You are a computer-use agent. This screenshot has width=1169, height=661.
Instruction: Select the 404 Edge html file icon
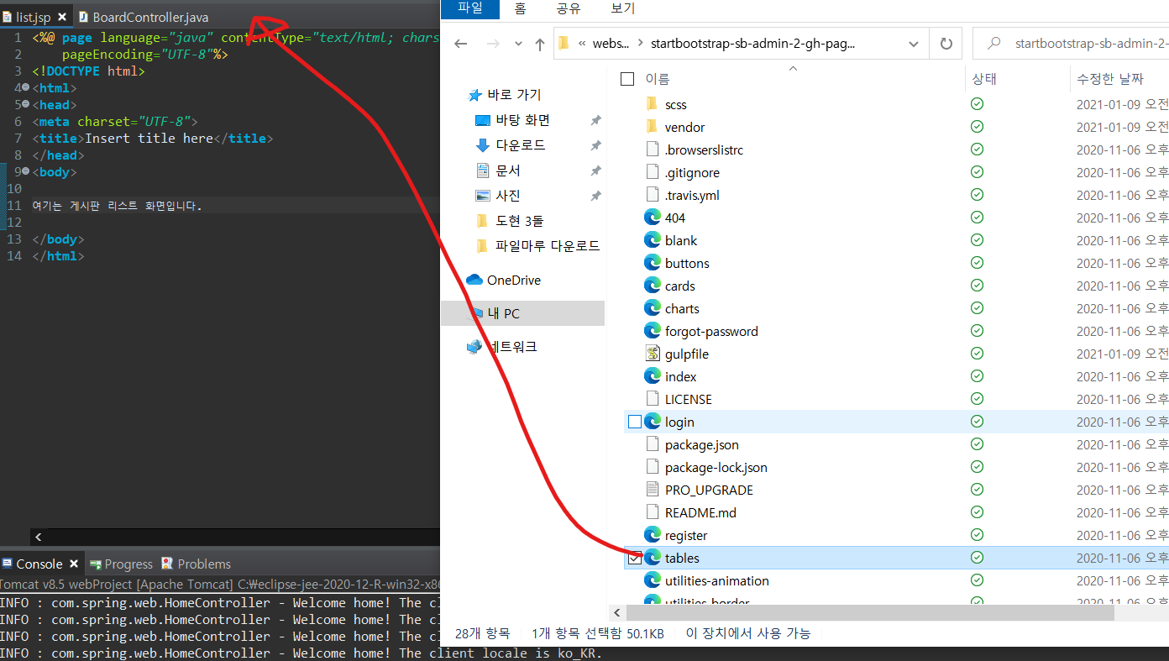point(653,218)
